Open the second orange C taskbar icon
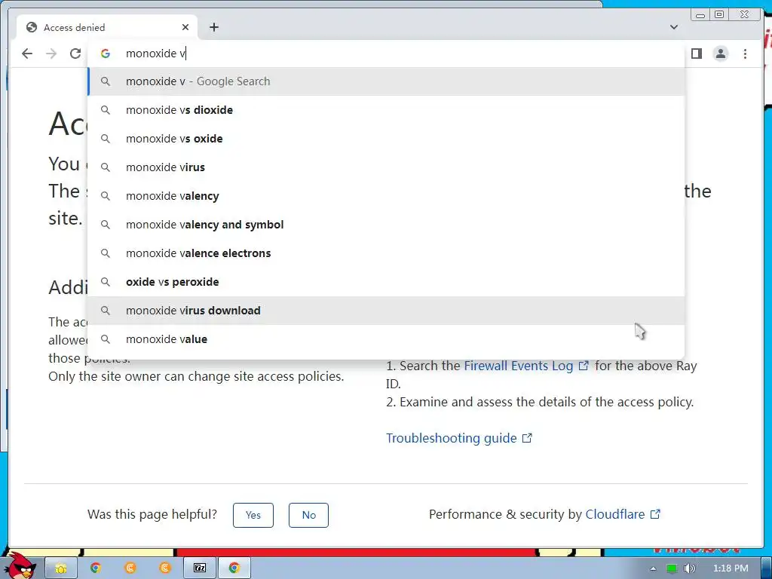 [165, 568]
